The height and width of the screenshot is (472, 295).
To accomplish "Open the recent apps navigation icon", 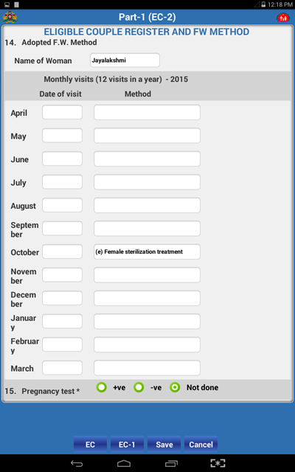I will pyautogui.click(x=171, y=463).
